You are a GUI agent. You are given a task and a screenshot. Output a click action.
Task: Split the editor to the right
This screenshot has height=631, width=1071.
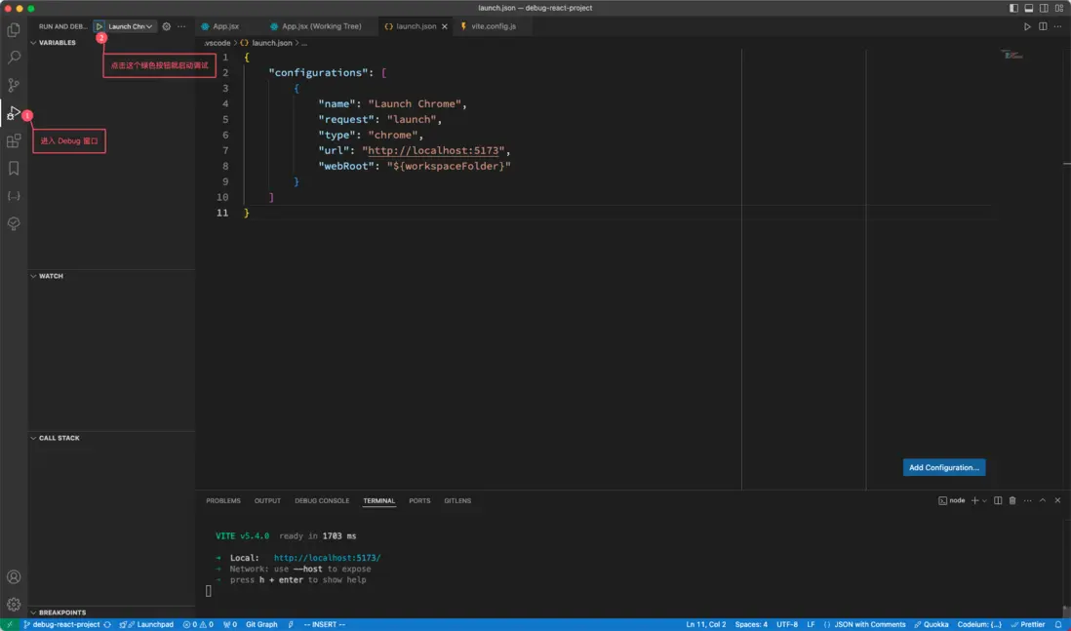(1043, 26)
